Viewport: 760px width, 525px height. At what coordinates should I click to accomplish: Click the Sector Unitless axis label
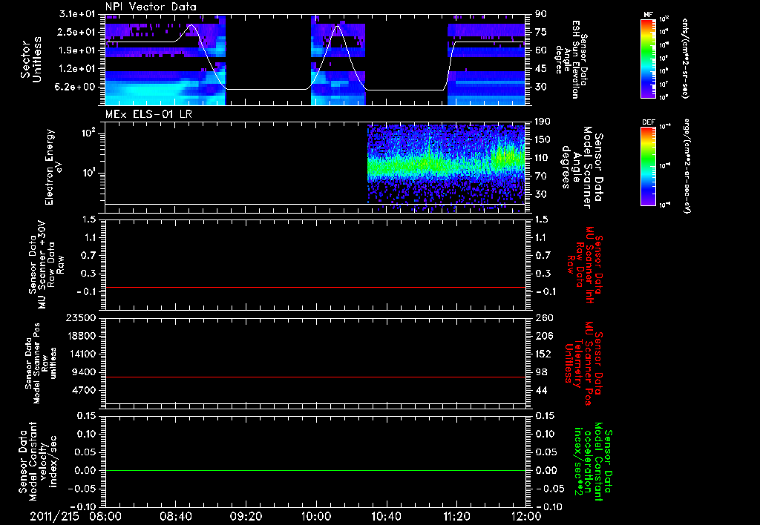[x=30, y=59]
